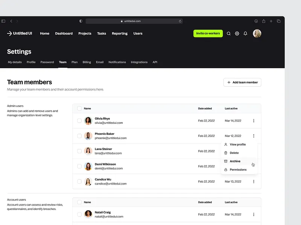The height and width of the screenshot is (225, 301).
Task: Toggle the browser sidebar icon
Action: coord(4,21)
